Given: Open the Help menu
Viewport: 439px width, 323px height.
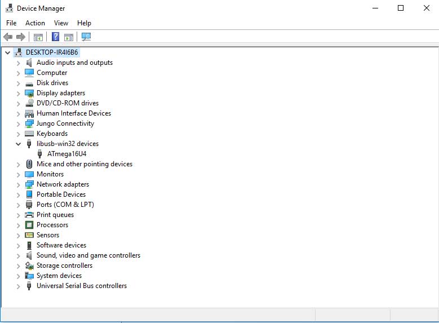Looking at the screenshot, I should 84,23.
